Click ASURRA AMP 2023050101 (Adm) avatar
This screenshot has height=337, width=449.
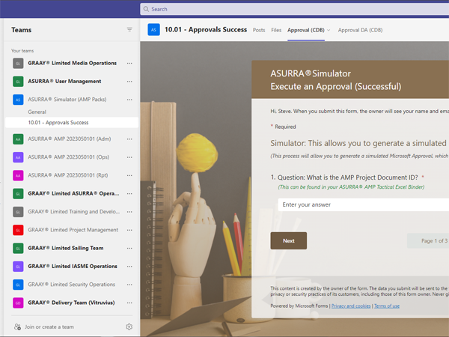[x=18, y=139]
